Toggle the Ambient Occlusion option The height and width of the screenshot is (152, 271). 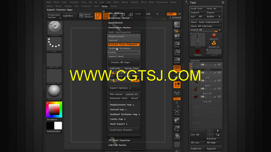124,48
